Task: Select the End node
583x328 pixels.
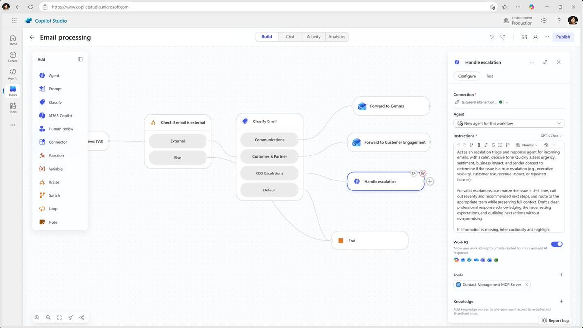Action: click(x=369, y=241)
